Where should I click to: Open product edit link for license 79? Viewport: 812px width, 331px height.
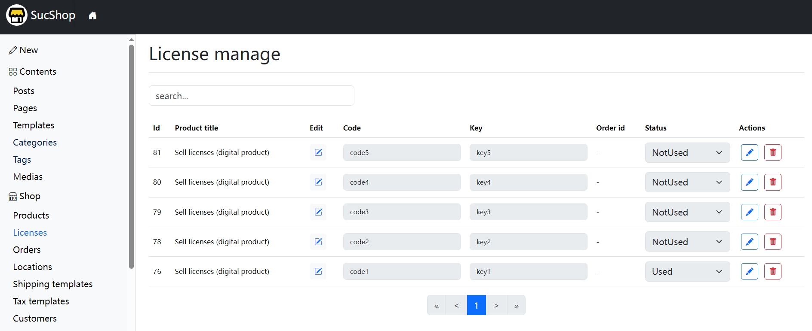pos(318,212)
